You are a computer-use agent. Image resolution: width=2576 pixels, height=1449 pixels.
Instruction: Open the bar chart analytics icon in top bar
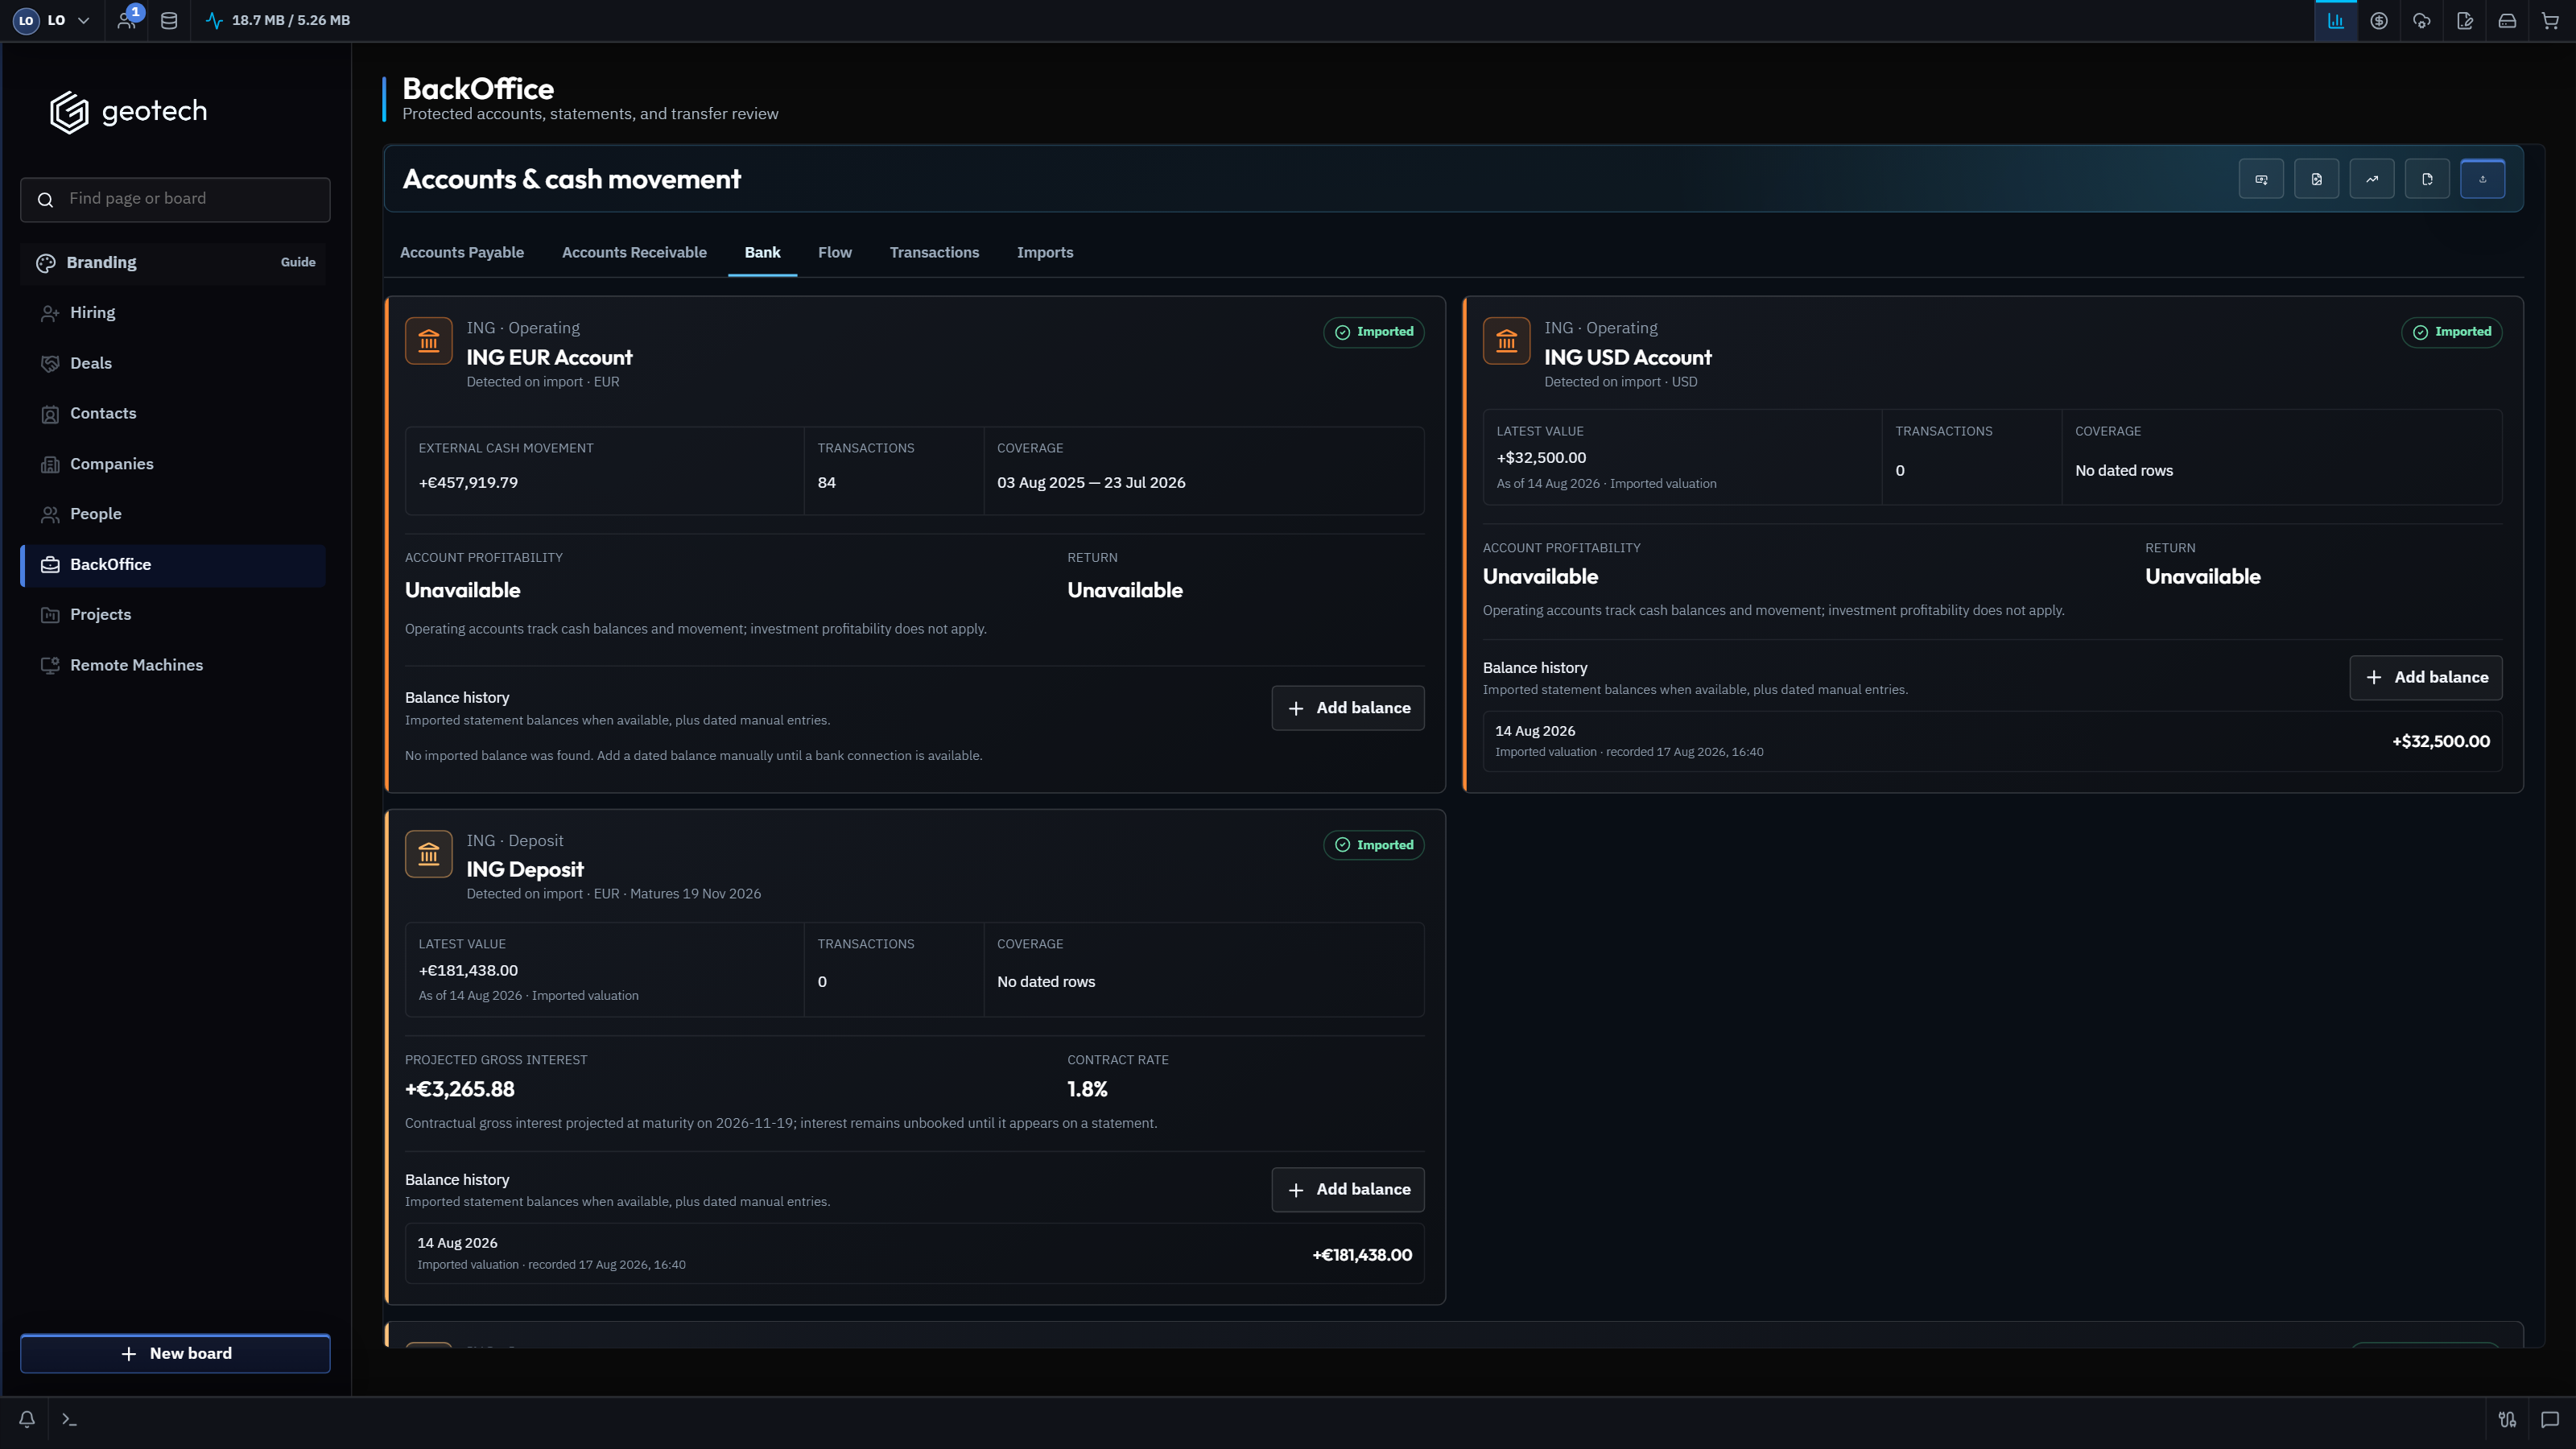[2335, 20]
